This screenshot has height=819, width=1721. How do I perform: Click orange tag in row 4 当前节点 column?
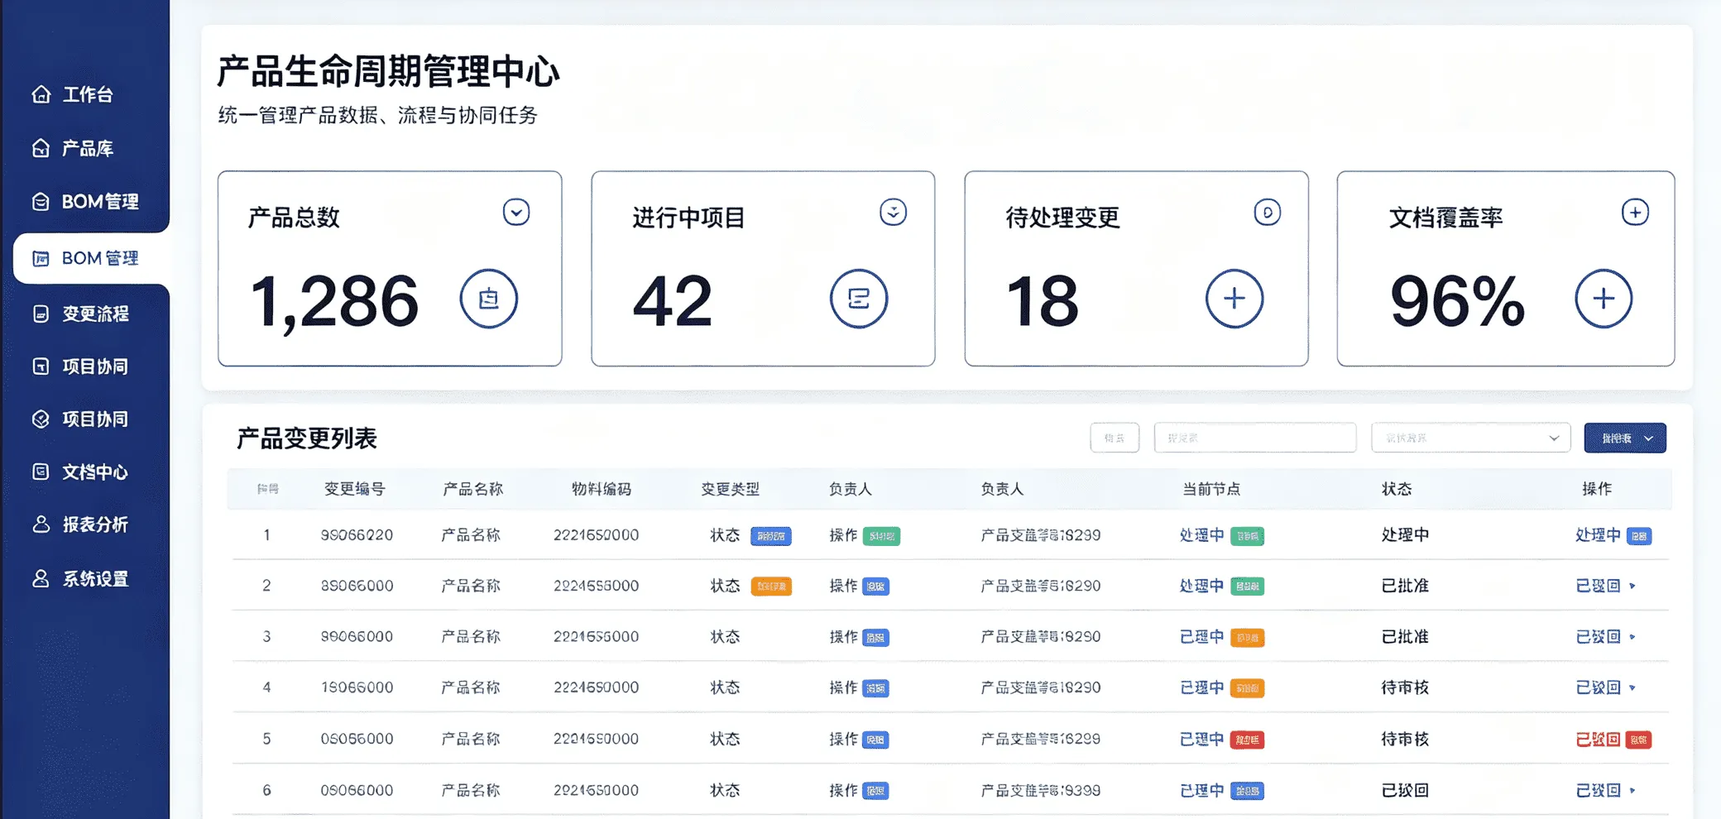[x=1247, y=688]
